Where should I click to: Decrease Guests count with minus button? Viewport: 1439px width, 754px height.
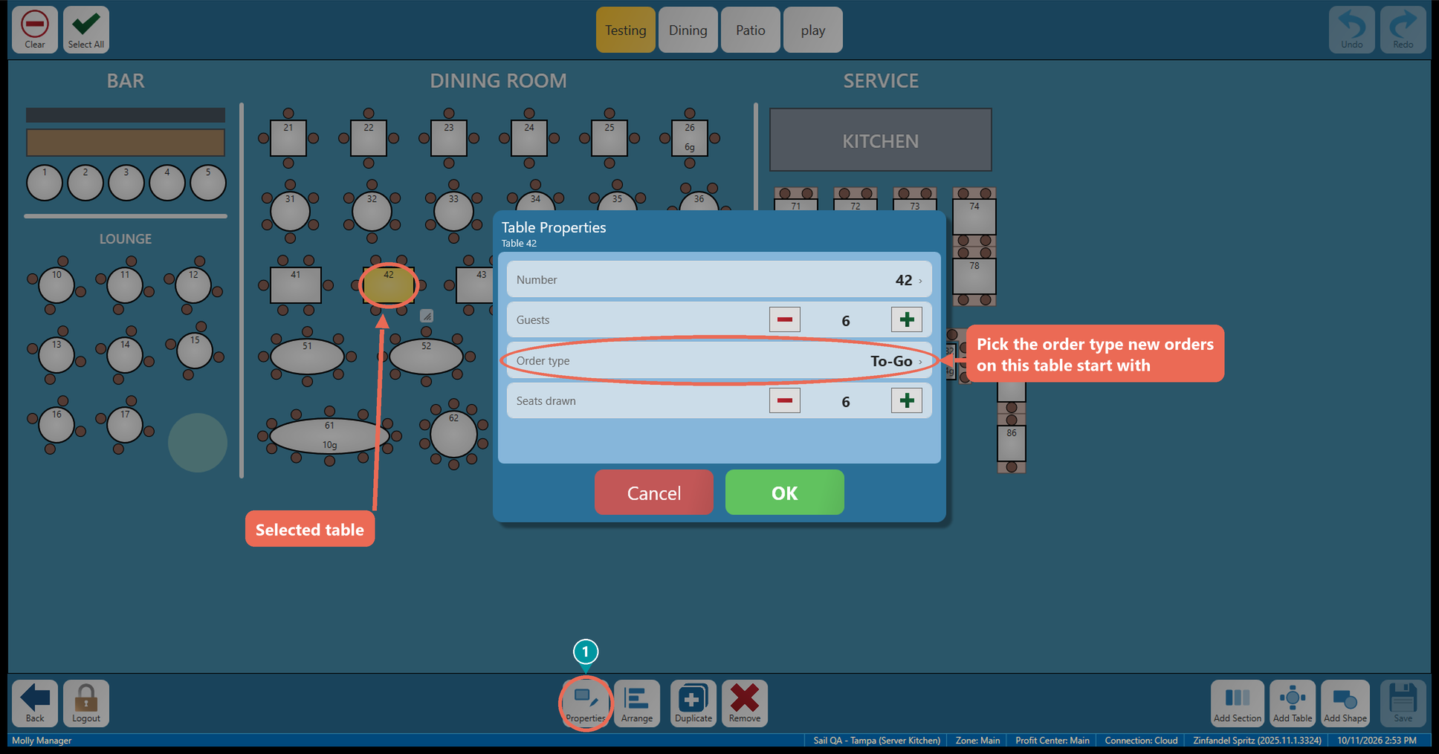785,320
